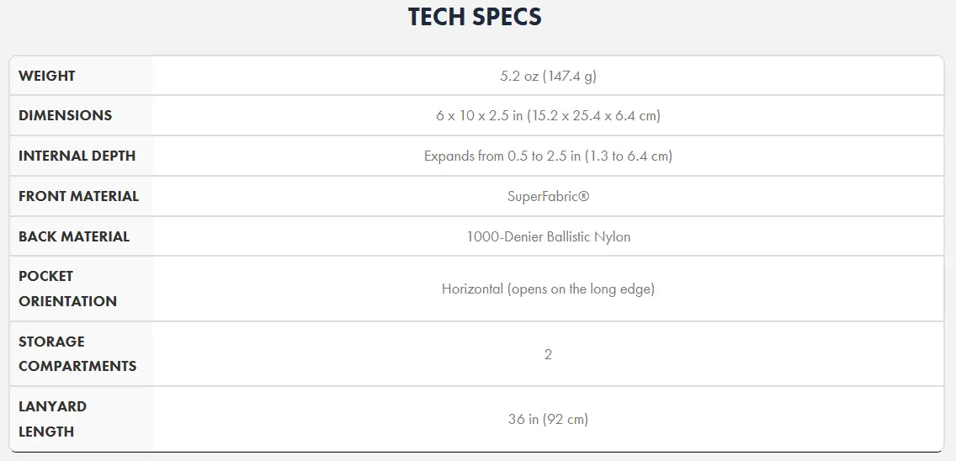Click the Horizontal (opens on the long edge) text
This screenshot has width=956, height=461.
pos(548,289)
